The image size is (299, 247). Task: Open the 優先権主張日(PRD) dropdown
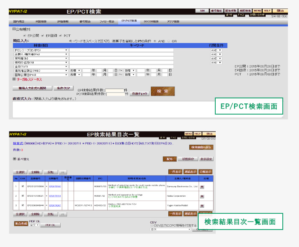[41, 71]
